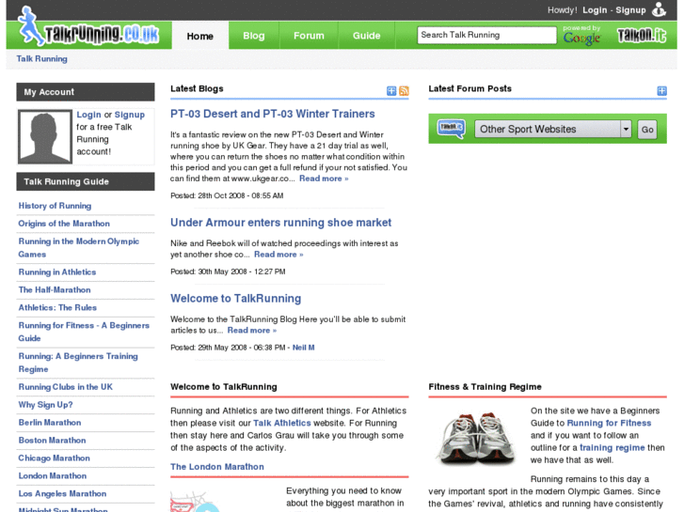Click the My Account panel header
Image resolution: width=684 pixels, height=512 pixels.
[86, 92]
